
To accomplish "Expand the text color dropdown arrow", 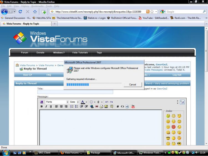I will [86, 102].
